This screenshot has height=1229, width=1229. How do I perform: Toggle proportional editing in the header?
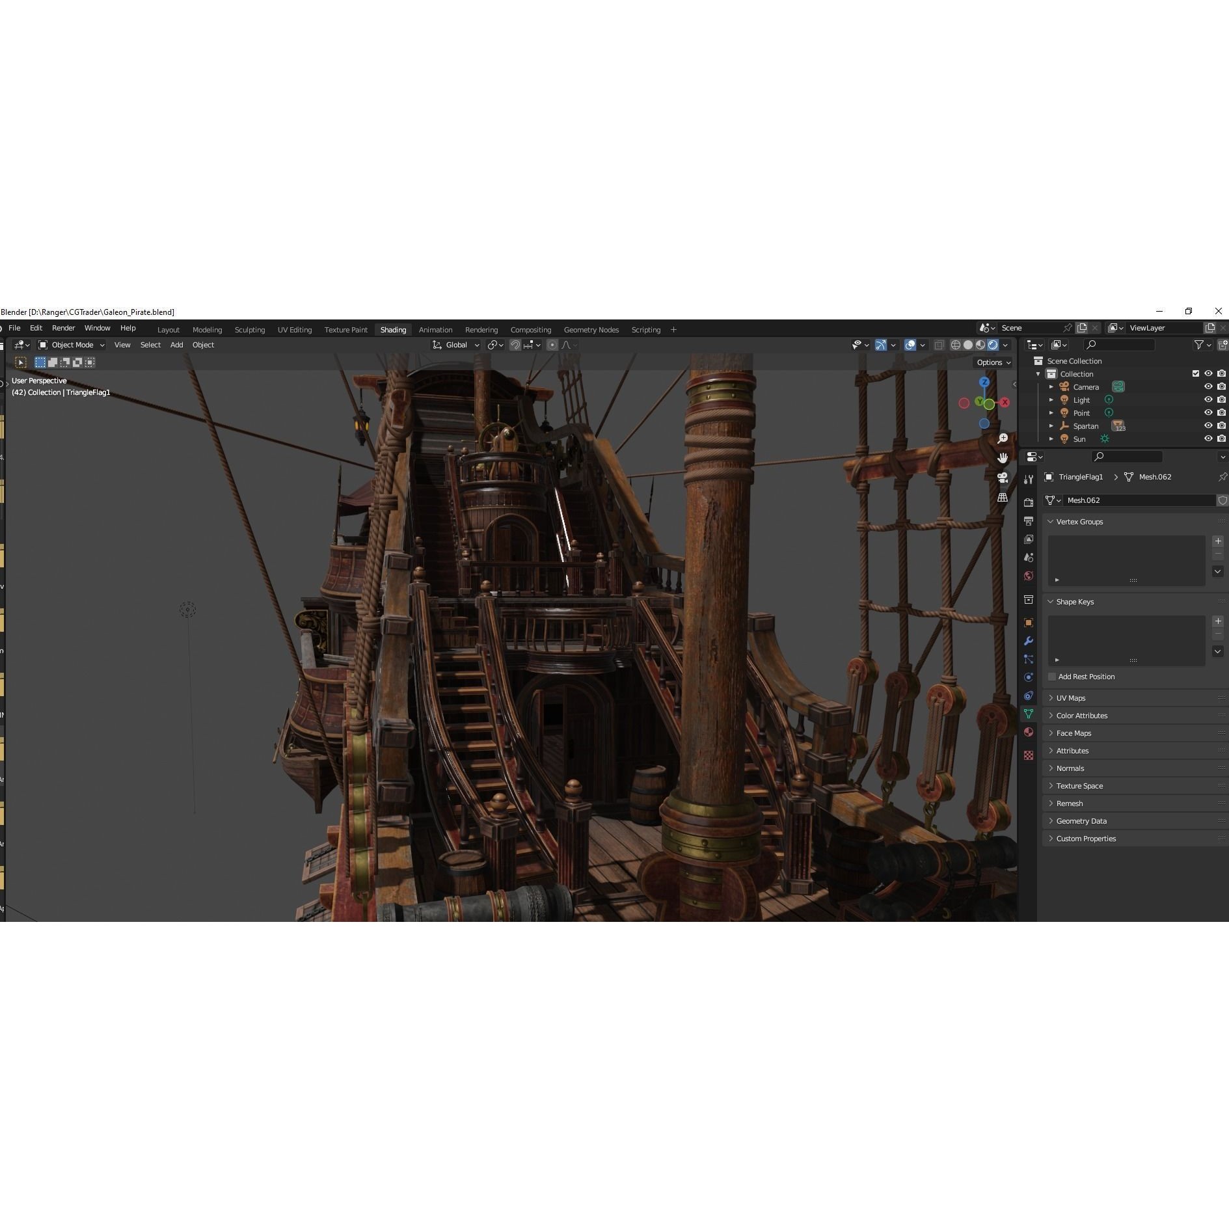click(552, 345)
